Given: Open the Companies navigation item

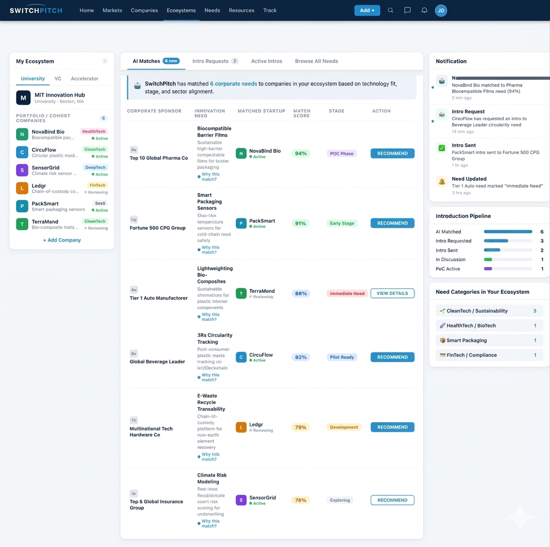Looking at the screenshot, I should (x=144, y=11).
